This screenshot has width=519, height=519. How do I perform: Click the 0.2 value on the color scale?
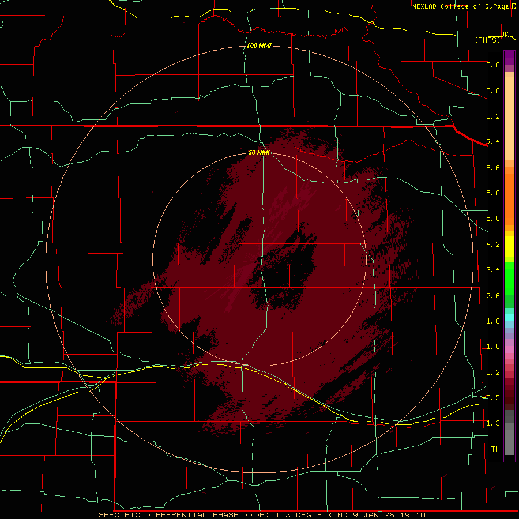point(493,373)
